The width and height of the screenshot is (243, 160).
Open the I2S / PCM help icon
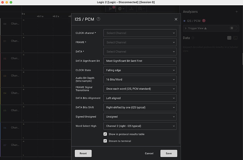[98, 19]
